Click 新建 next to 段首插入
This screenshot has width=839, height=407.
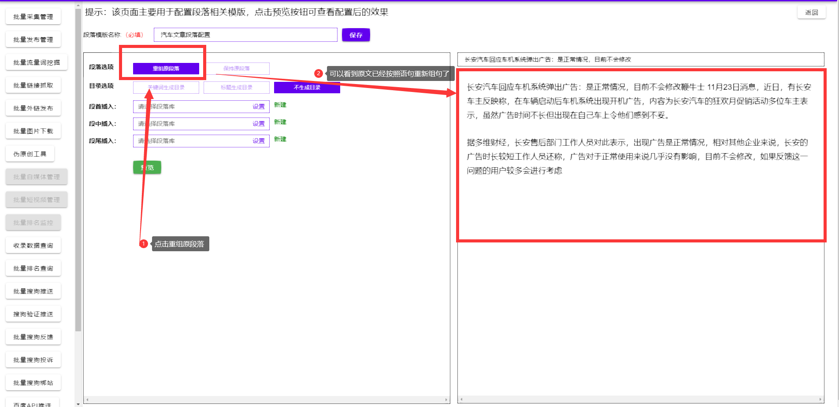(x=280, y=105)
